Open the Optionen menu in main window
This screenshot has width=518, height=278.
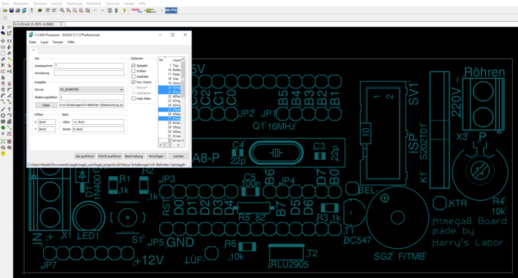pyautogui.click(x=112, y=3)
